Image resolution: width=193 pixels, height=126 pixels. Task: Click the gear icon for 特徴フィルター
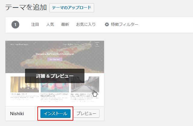107,25
